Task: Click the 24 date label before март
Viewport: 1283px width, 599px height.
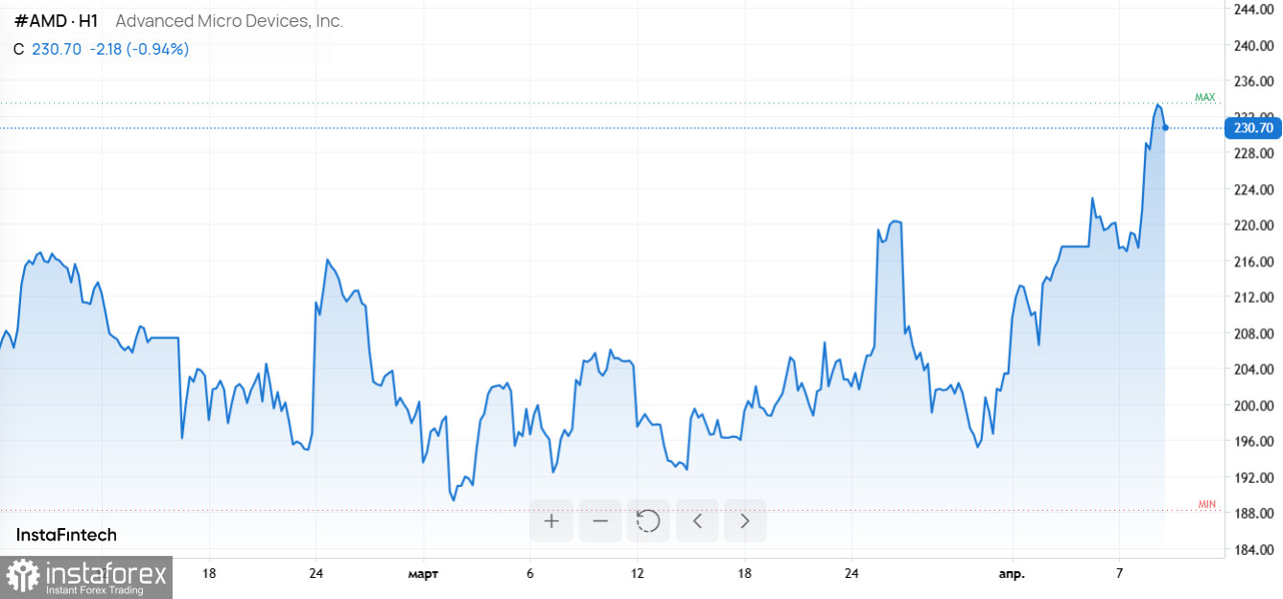Action: pyautogui.click(x=316, y=573)
